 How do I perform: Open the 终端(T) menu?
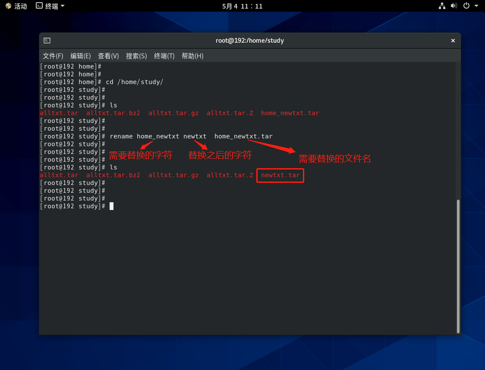[164, 56]
